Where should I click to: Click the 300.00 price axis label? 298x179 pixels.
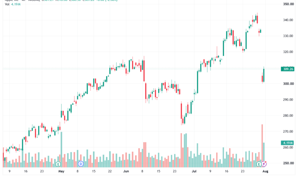click(x=288, y=83)
